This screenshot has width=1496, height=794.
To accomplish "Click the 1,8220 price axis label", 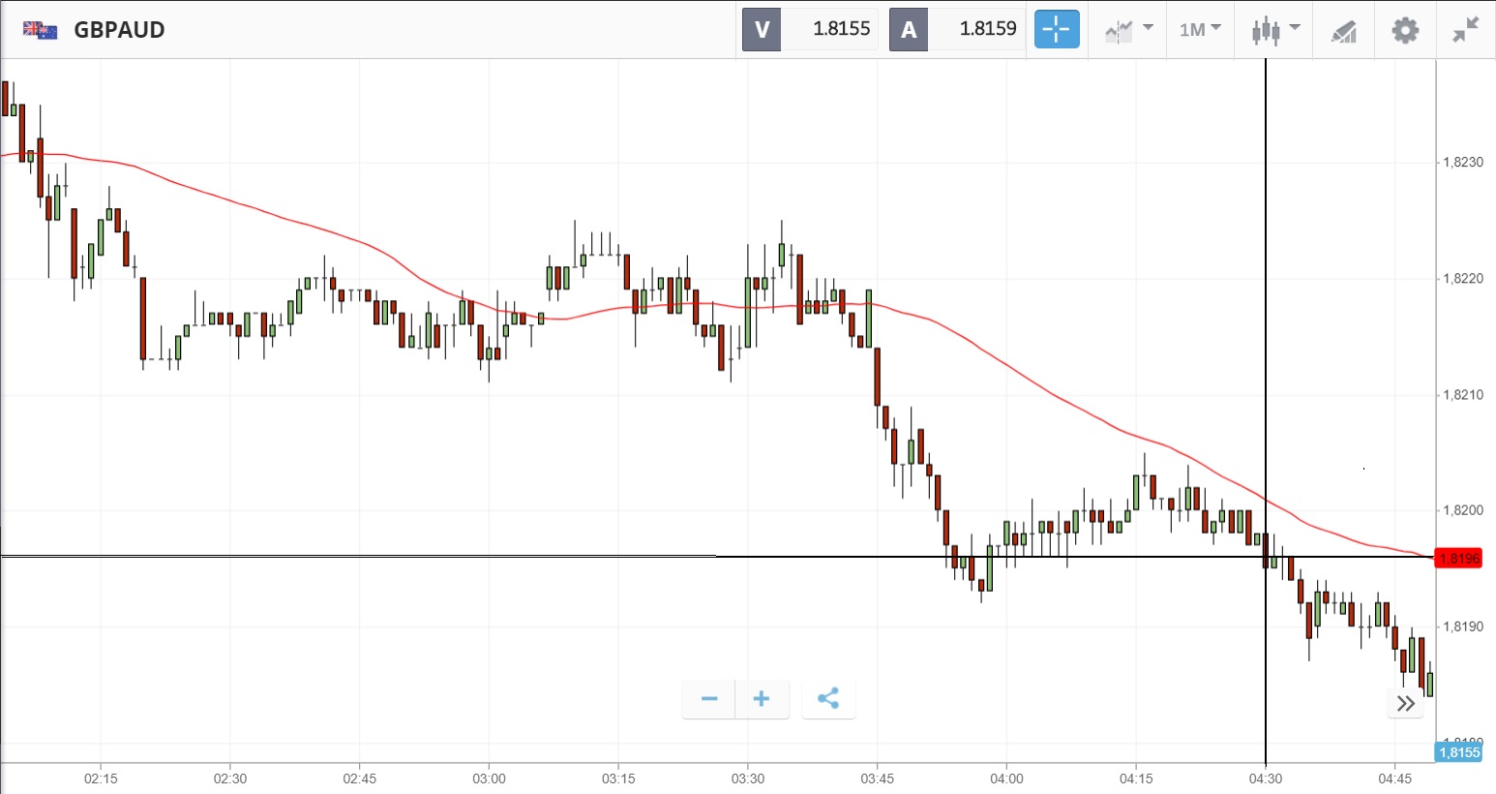I will click(x=1463, y=279).
